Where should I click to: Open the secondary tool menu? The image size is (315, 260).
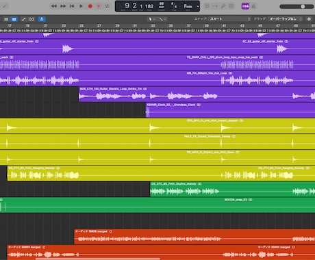pos(162,19)
